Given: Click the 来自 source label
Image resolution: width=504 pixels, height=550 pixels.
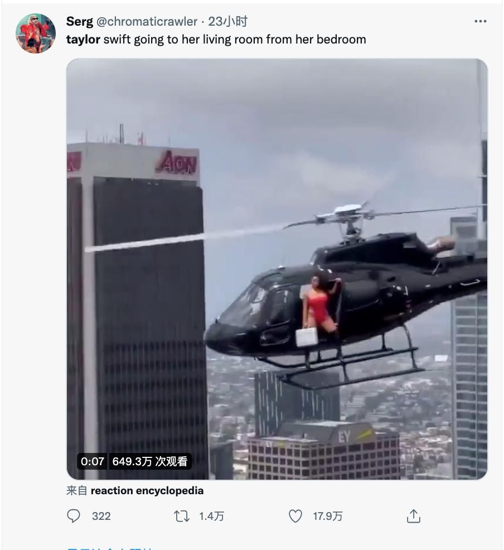Looking at the screenshot, I should (x=77, y=490).
